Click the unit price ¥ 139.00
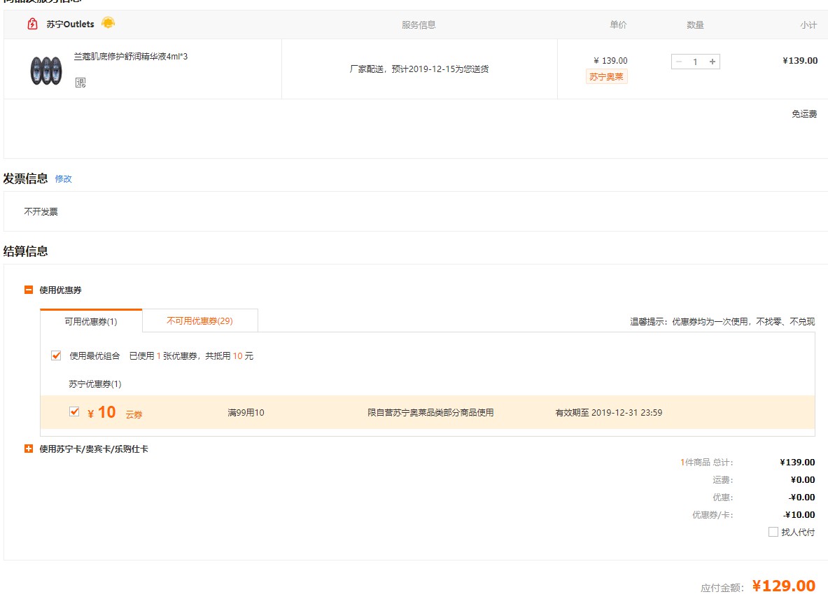828x599 pixels. point(611,61)
